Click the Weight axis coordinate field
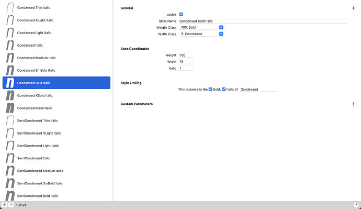 point(186,55)
